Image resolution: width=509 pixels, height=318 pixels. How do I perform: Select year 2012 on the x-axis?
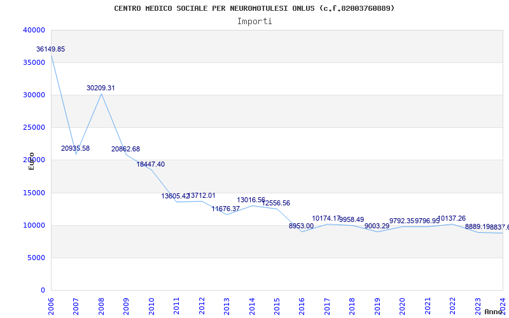tap(202, 305)
